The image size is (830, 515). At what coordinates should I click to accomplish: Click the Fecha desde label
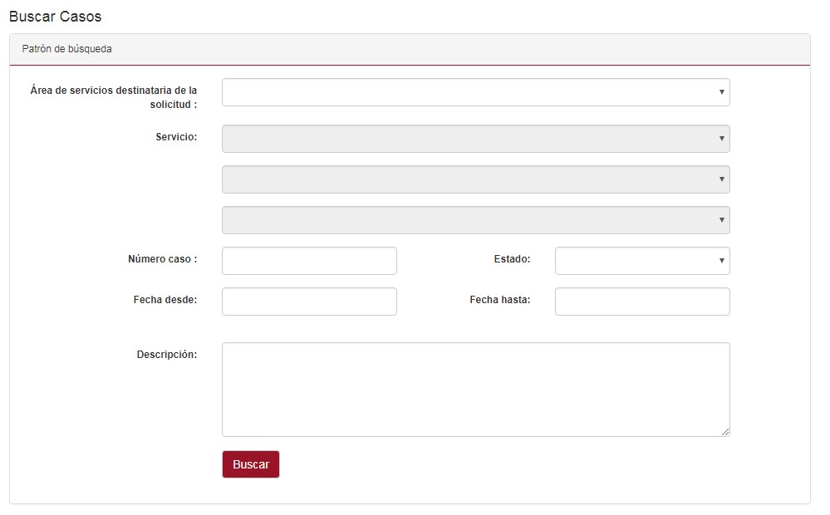click(x=165, y=300)
